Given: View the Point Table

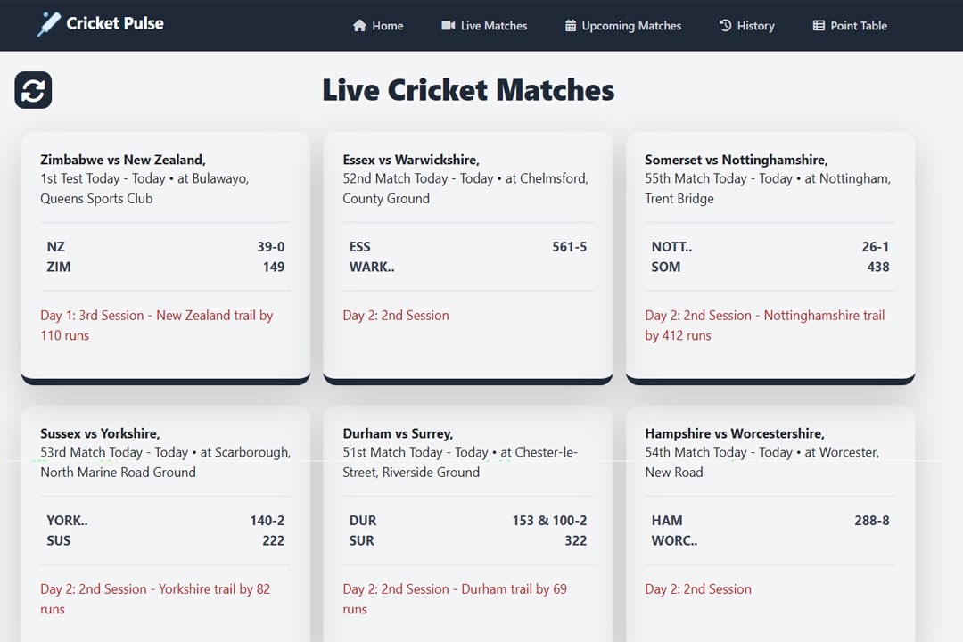Looking at the screenshot, I should (849, 26).
